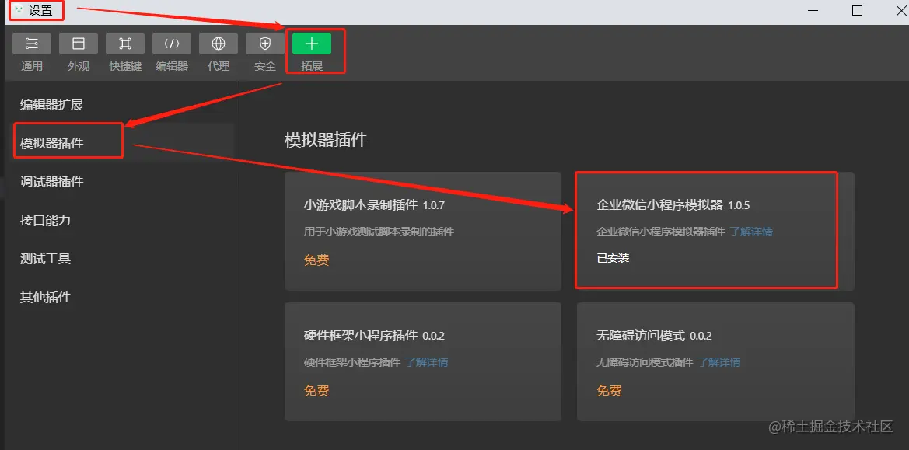Click the 硬件框架小程序插件 card title
The height and width of the screenshot is (450, 909).
361,335
